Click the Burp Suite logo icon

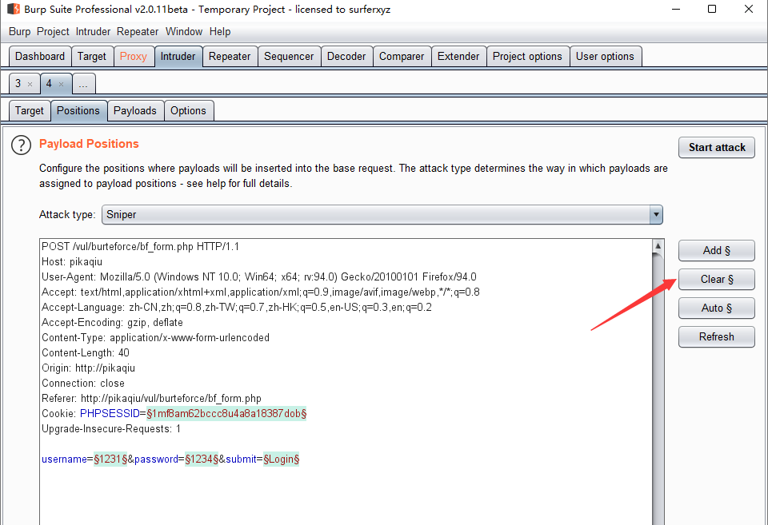[x=14, y=9]
